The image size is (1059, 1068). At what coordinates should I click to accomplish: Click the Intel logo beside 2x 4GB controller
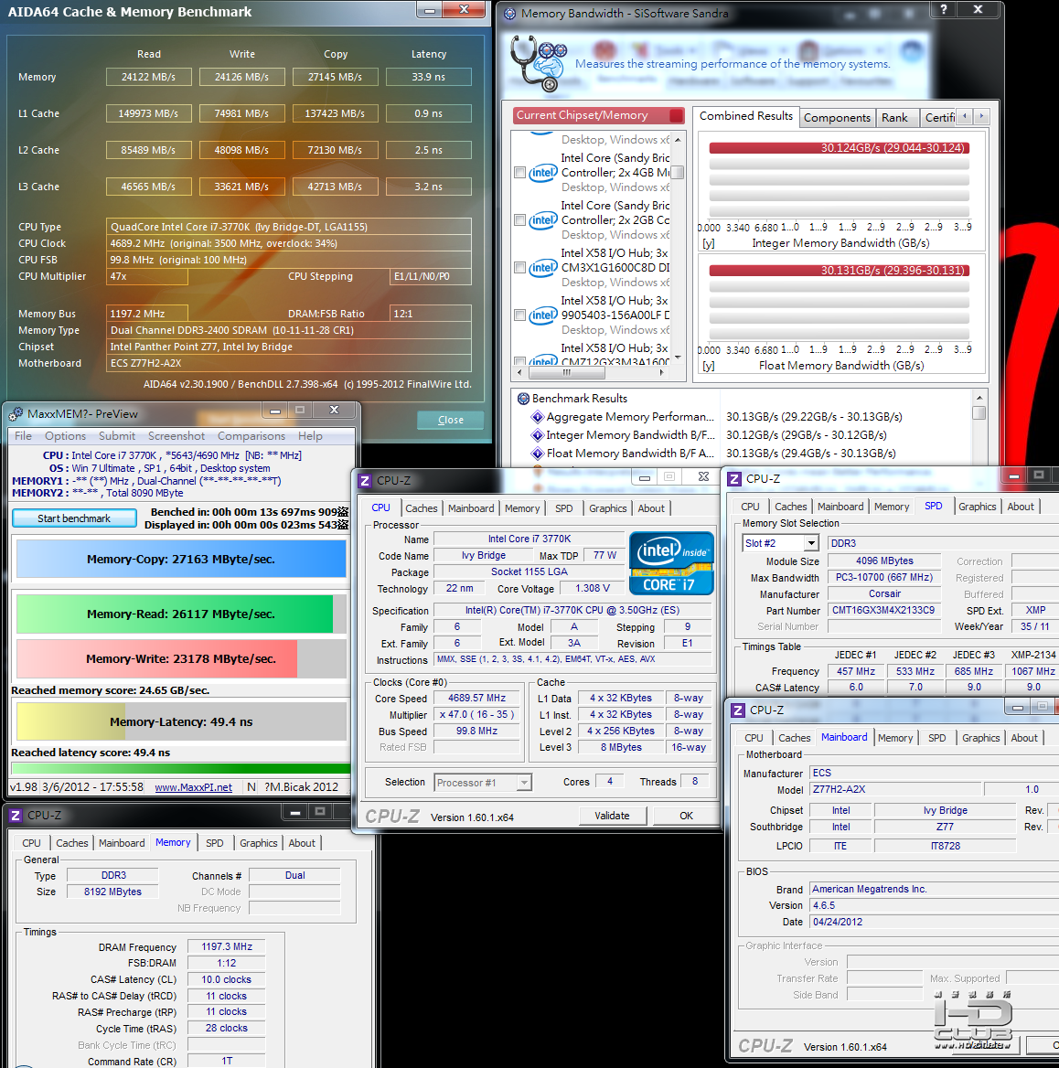(543, 172)
